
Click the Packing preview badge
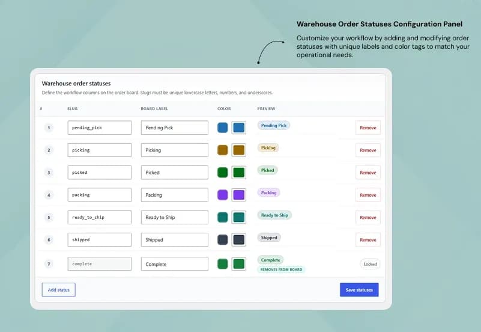pos(268,192)
